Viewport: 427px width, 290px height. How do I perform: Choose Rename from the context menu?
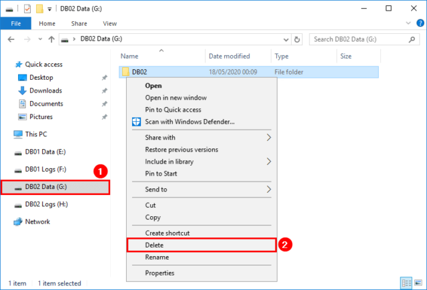tap(201, 257)
